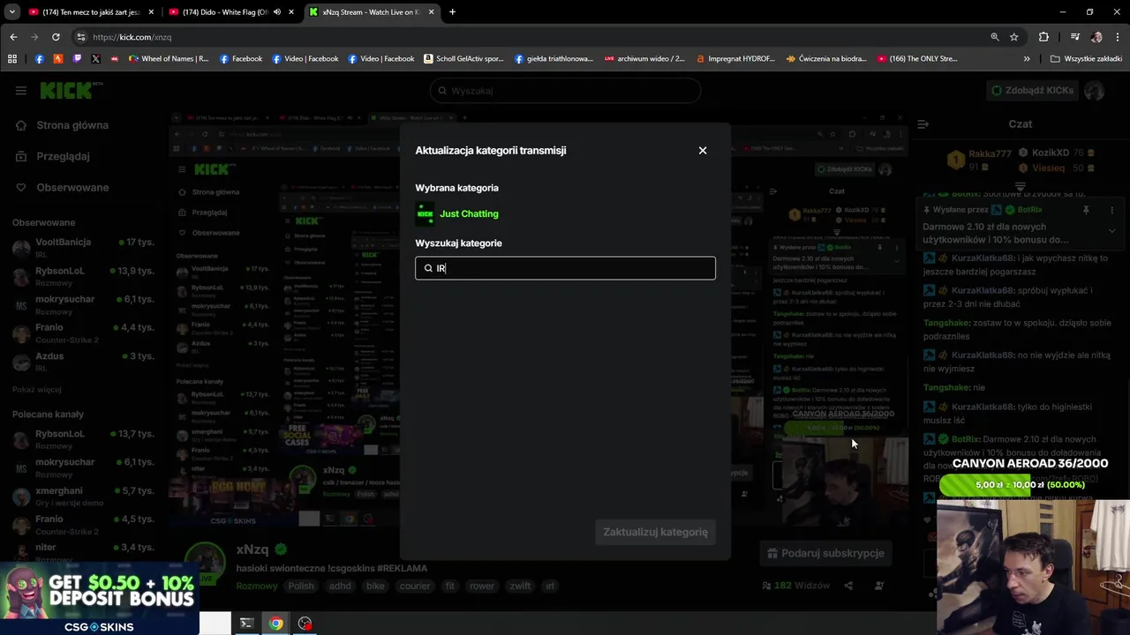Select the Just Chatting category
Image resolution: width=1130 pixels, height=635 pixels.
[457, 213]
